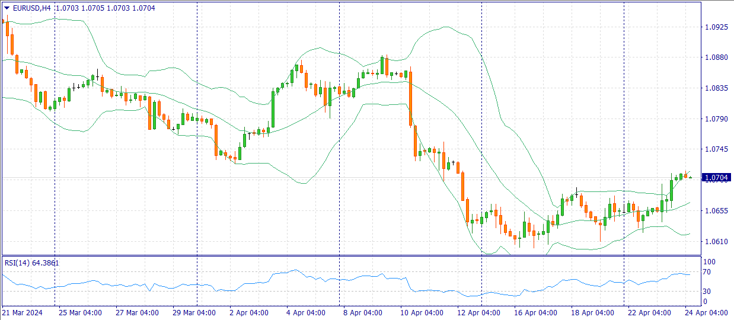Click the 21 Mar 2024 date label
The height and width of the screenshot is (320, 734).
[x=22, y=312]
